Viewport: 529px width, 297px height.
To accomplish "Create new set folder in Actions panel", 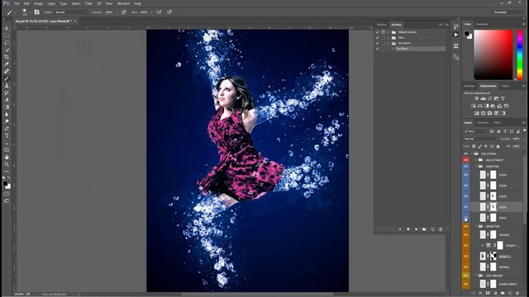I will pyautogui.click(x=424, y=229).
